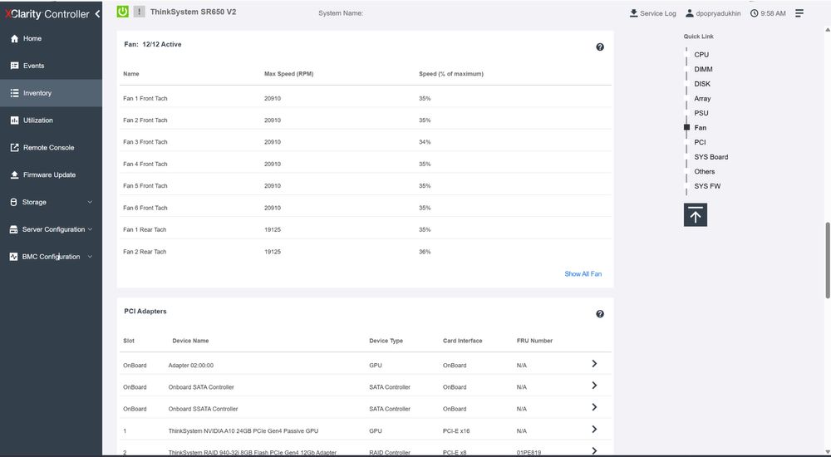Click the back-to-top arrow button

click(x=696, y=214)
